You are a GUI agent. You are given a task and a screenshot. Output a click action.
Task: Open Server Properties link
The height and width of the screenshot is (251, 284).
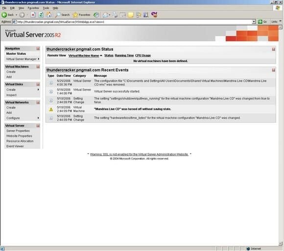[18, 131]
